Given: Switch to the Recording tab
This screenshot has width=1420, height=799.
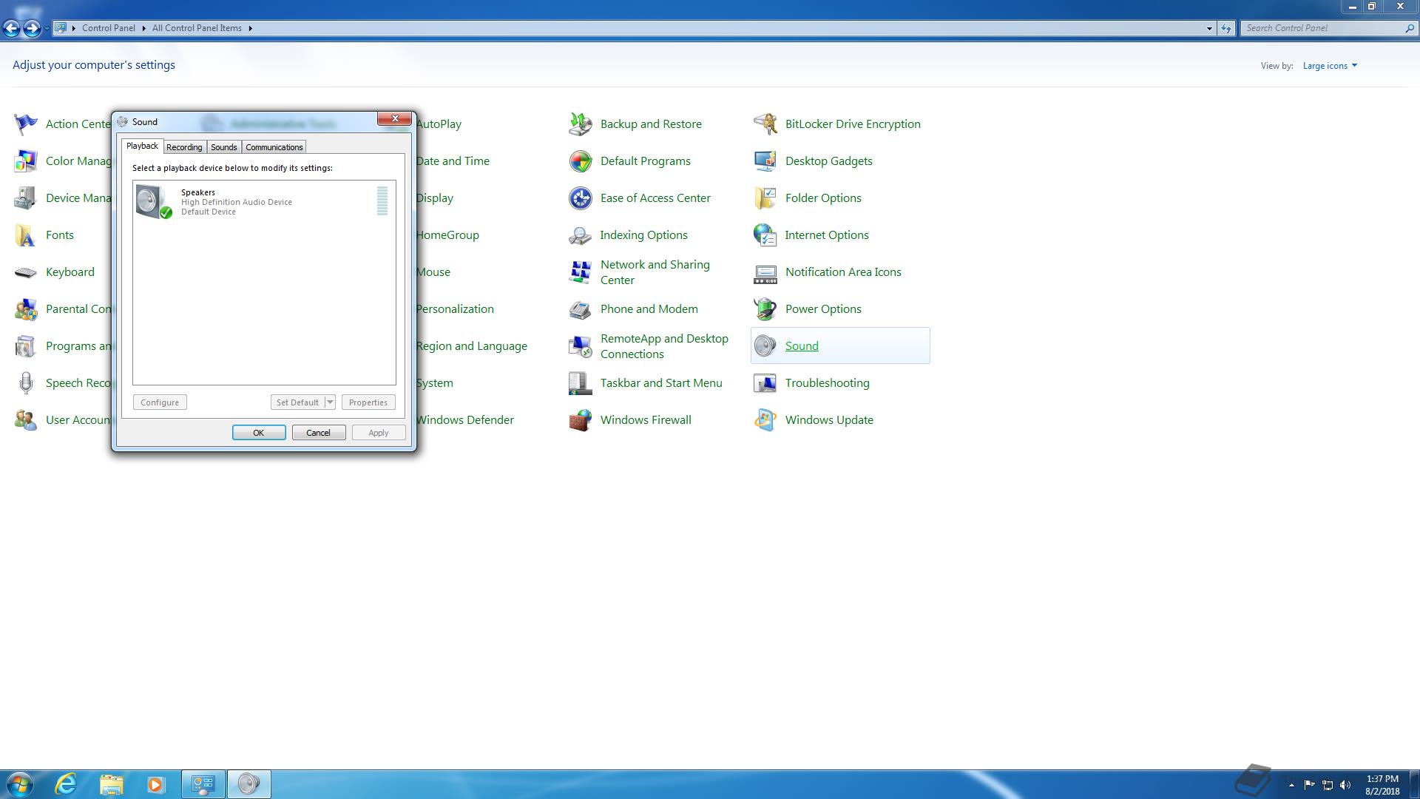Looking at the screenshot, I should point(184,147).
